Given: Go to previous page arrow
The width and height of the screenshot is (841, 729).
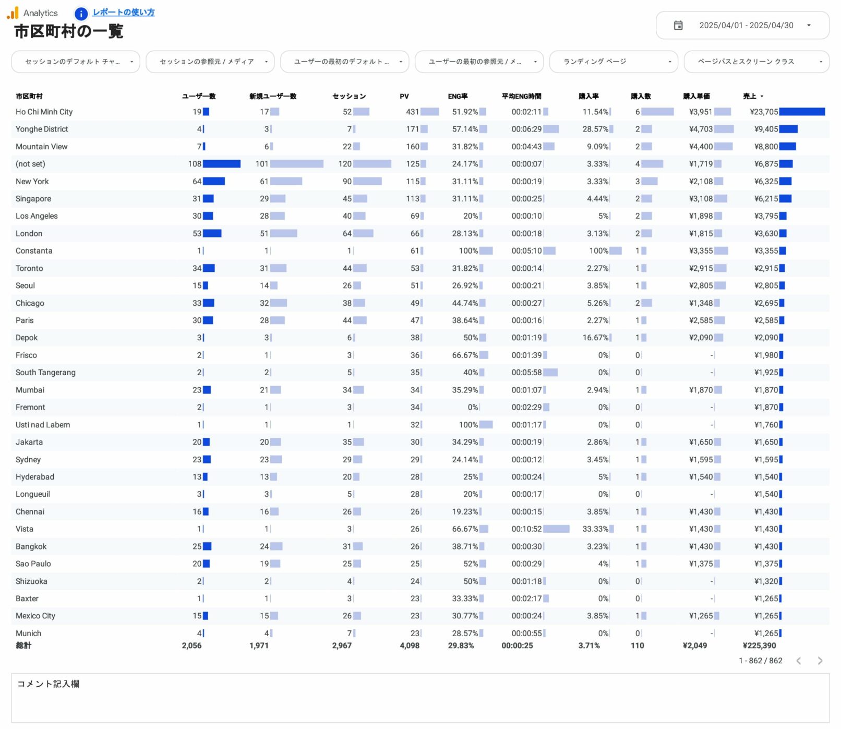Looking at the screenshot, I should (x=798, y=661).
